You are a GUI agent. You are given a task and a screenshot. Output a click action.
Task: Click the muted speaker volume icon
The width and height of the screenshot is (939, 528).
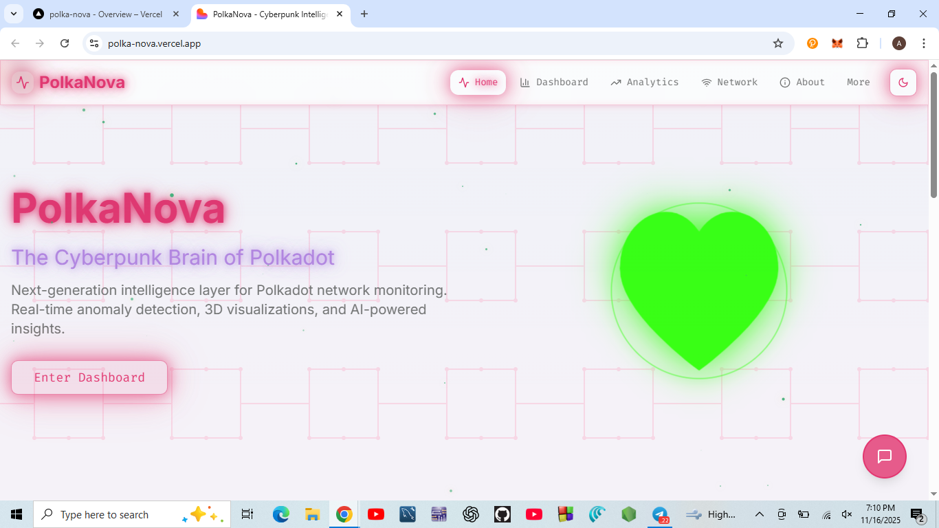point(847,514)
